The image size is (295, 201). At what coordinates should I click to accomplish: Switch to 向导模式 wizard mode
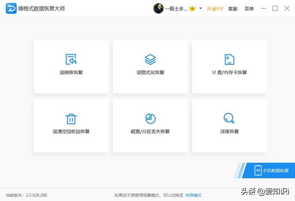(x=193, y=195)
